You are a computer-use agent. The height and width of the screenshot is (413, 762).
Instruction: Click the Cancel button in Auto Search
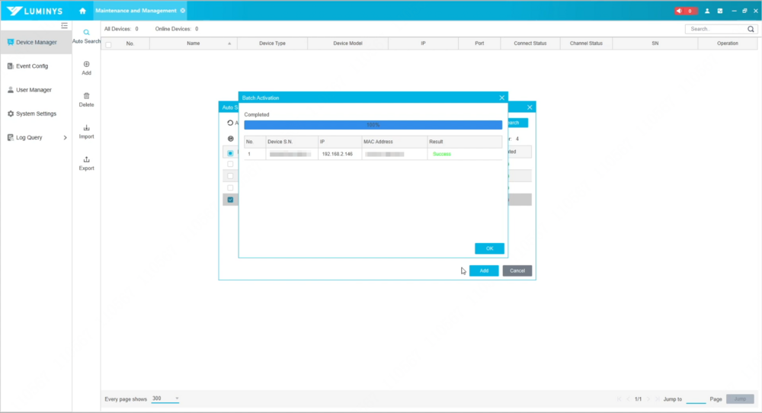click(x=517, y=271)
